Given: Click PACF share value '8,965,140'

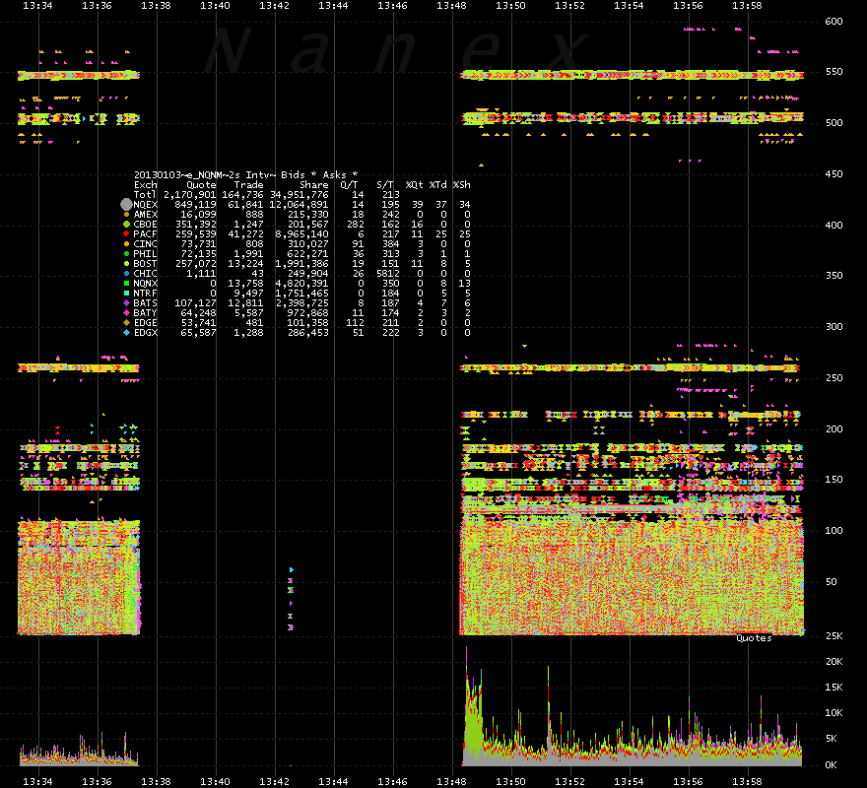Looking at the screenshot, I should tap(301, 233).
